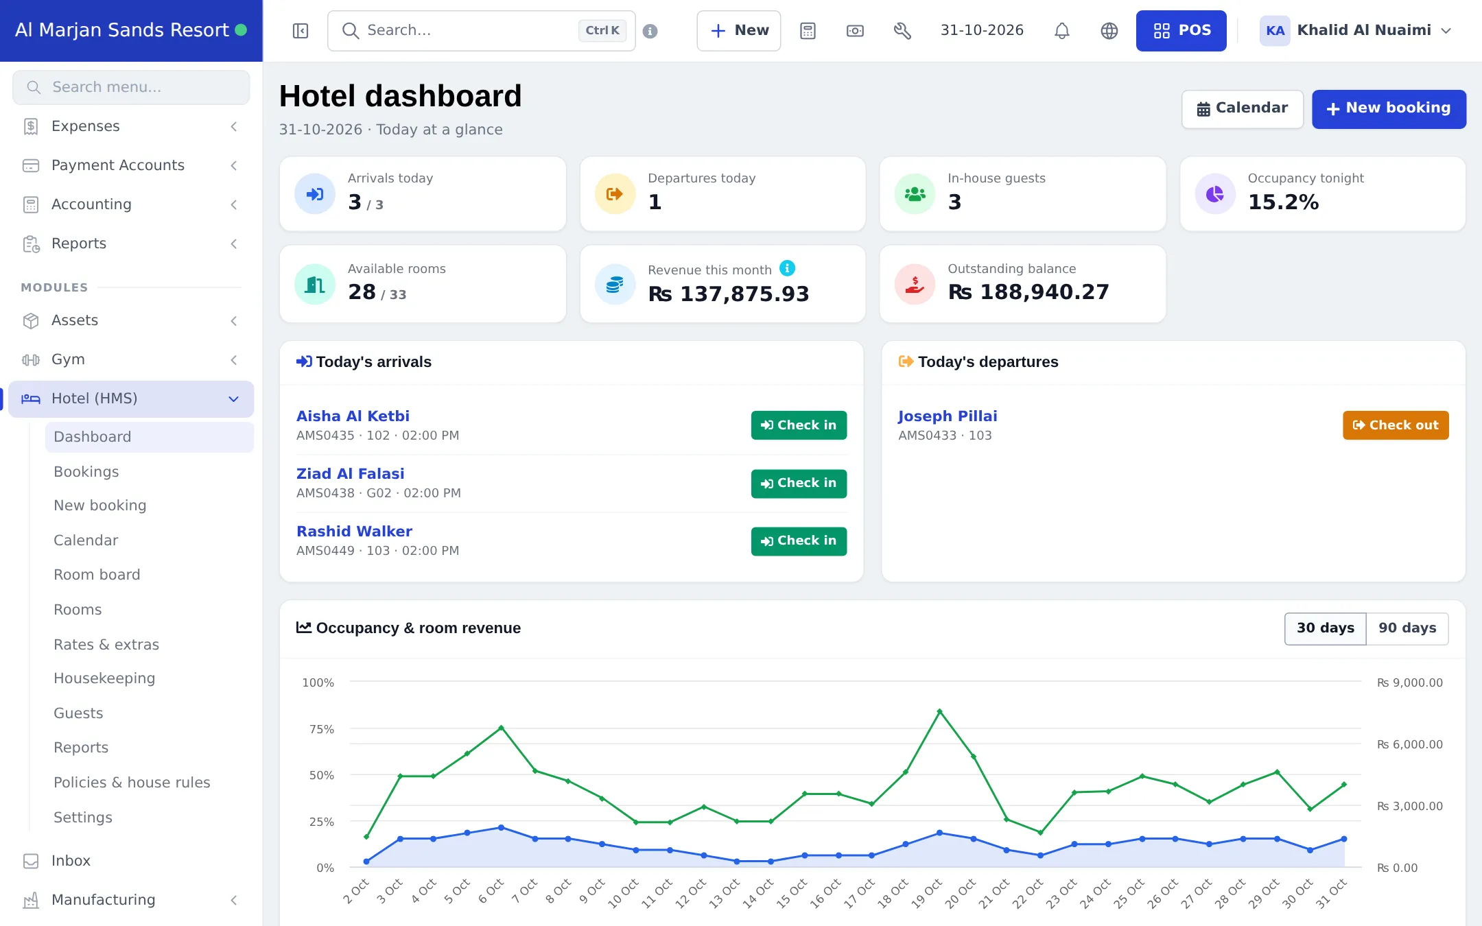Open the Khalid Al Nuaimi user dropdown
The image size is (1482, 926).
click(x=1356, y=31)
